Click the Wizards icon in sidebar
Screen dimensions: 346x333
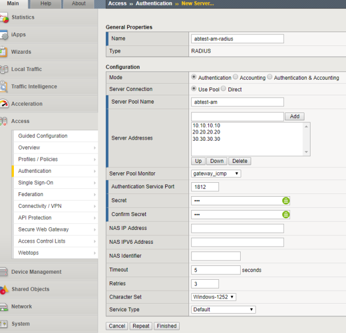pos(4,52)
